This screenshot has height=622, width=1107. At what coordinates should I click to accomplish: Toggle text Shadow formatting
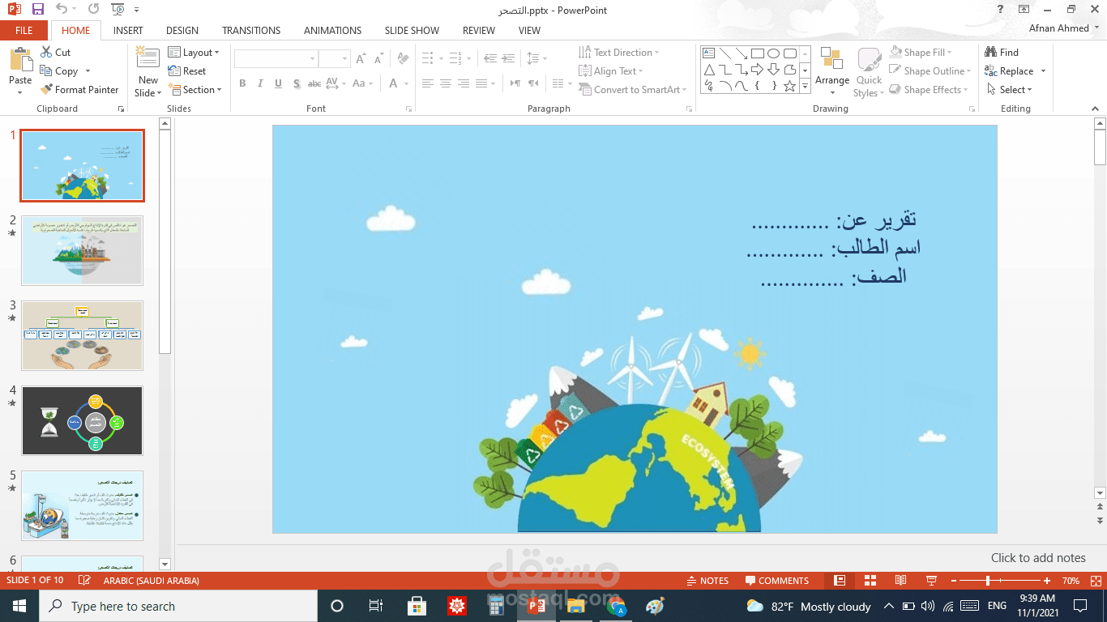(297, 83)
